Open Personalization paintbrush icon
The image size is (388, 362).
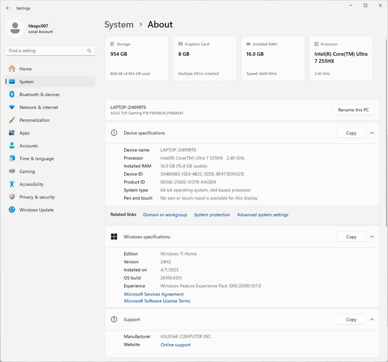click(12, 120)
